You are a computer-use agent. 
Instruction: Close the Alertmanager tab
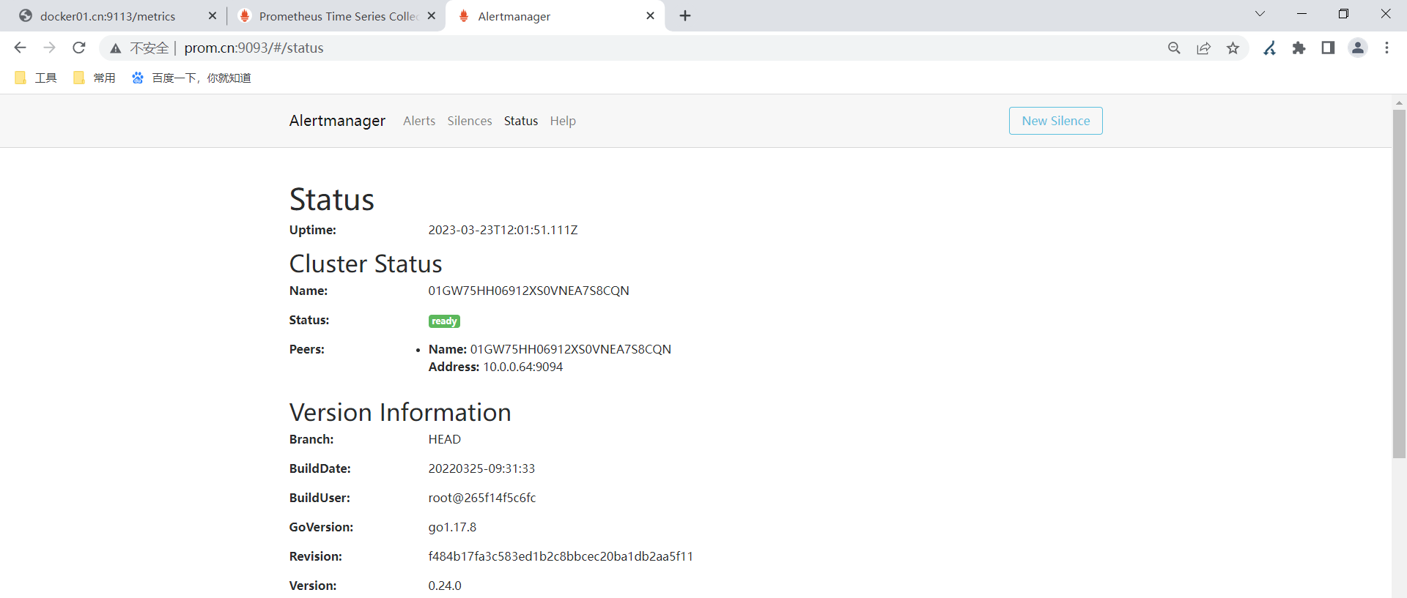[650, 15]
